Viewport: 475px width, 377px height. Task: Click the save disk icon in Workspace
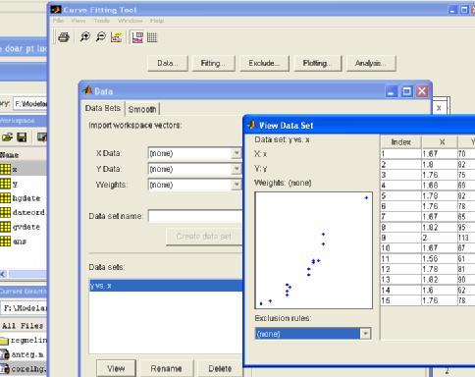(22, 137)
